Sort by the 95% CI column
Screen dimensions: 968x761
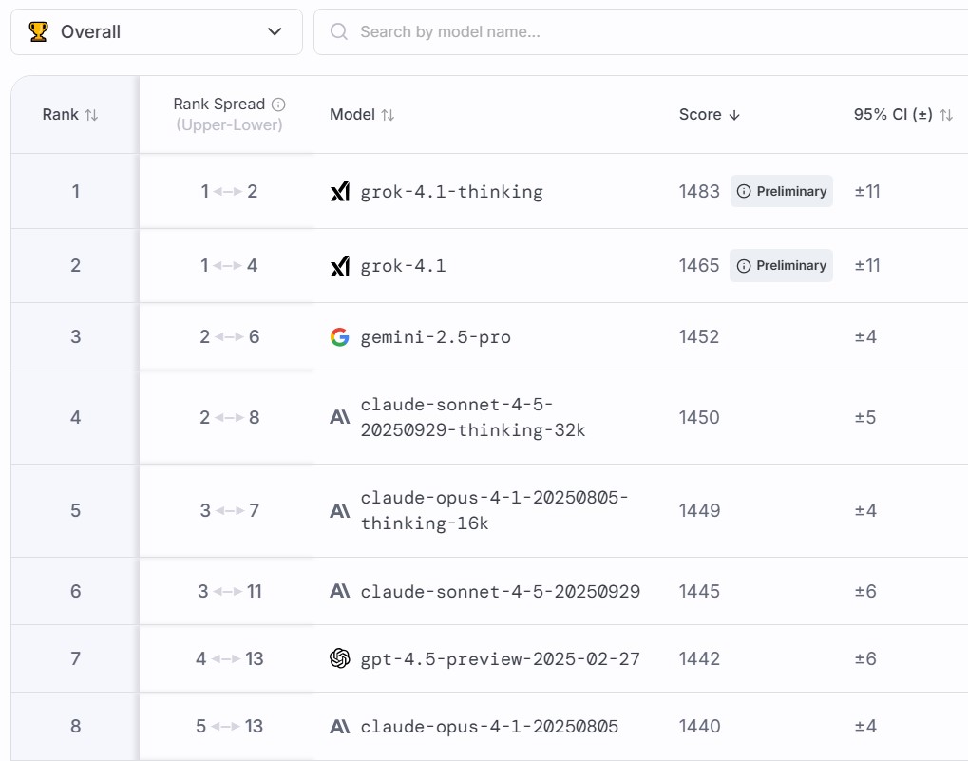(946, 115)
